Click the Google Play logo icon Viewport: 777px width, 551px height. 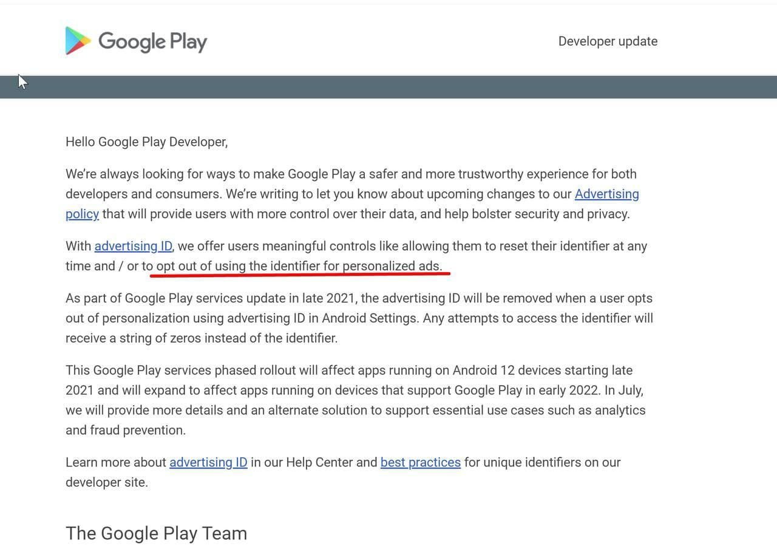click(78, 41)
